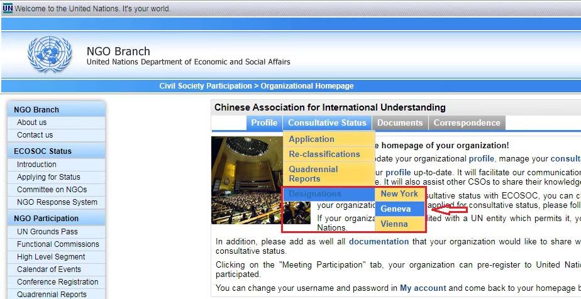Switch to the Documents tab

click(x=400, y=123)
